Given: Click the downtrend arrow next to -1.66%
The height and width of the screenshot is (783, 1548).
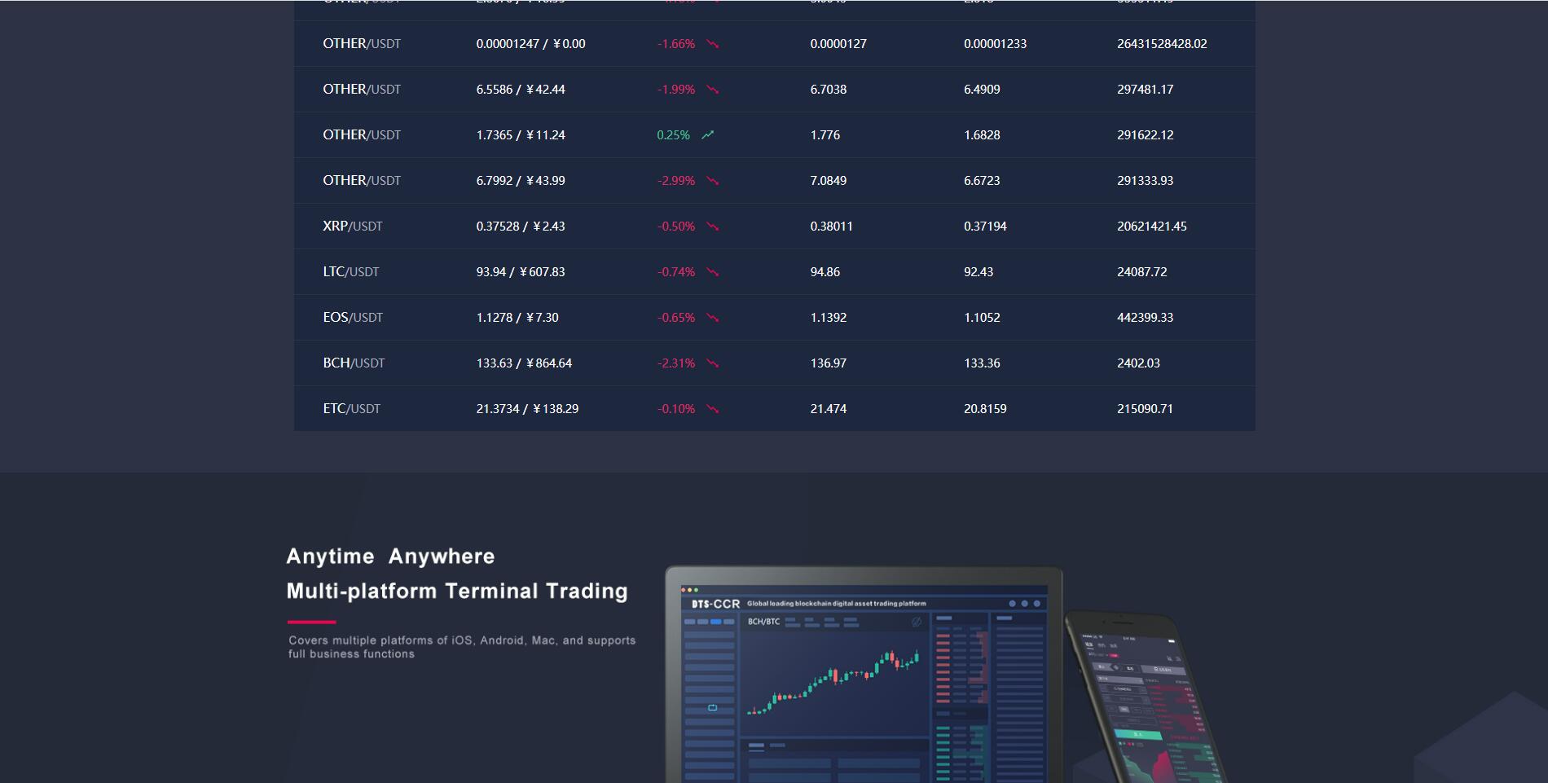Looking at the screenshot, I should click(x=712, y=44).
